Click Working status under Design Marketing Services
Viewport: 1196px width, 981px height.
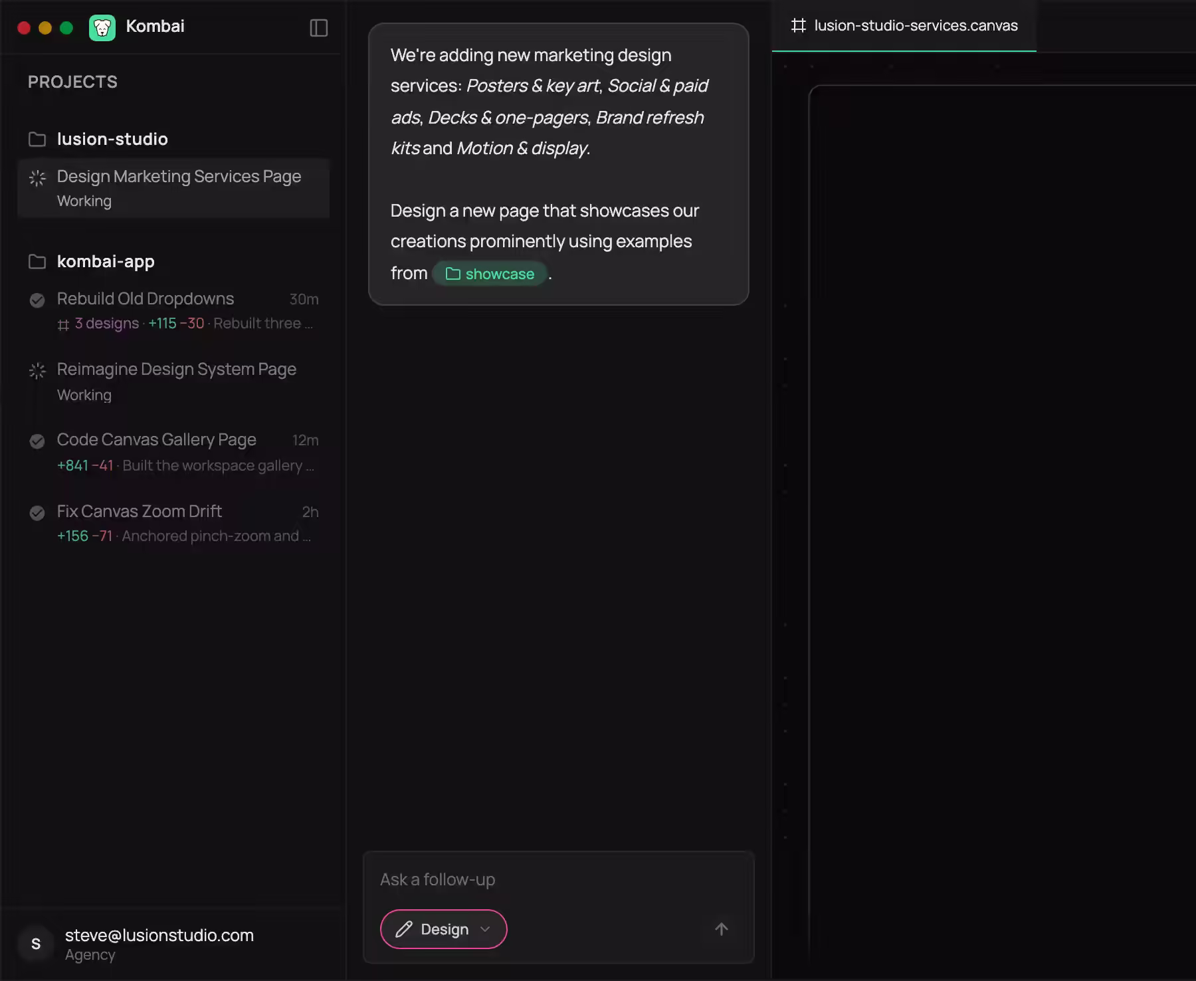(x=84, y=201)
